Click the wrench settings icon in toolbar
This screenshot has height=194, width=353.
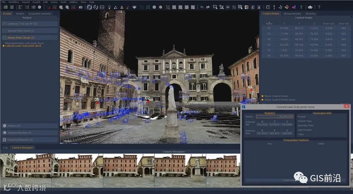click(301, 7)
